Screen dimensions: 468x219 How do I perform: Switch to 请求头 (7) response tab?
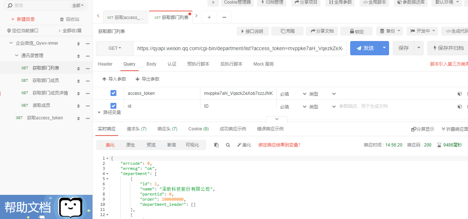(137, 129)
